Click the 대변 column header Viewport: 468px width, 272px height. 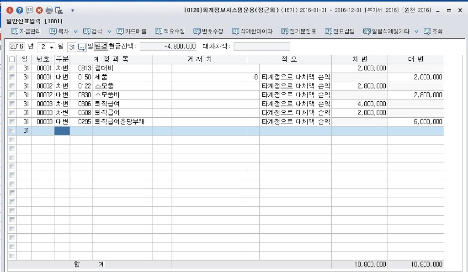point(416,59)
